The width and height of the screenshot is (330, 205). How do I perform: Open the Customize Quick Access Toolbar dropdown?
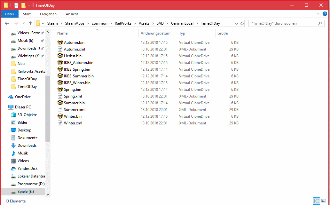29,5
